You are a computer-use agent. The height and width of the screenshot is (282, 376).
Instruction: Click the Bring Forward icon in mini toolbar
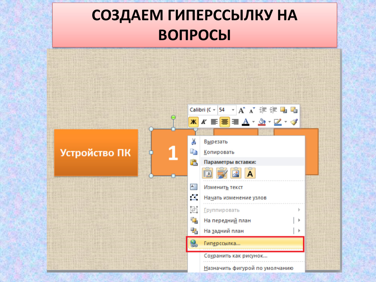point(283,110)
